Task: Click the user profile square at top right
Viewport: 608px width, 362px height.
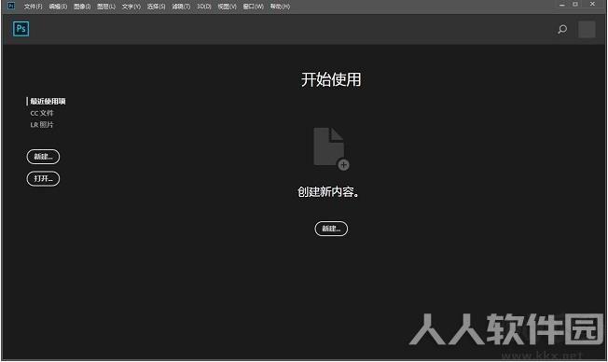Action: 587,29
